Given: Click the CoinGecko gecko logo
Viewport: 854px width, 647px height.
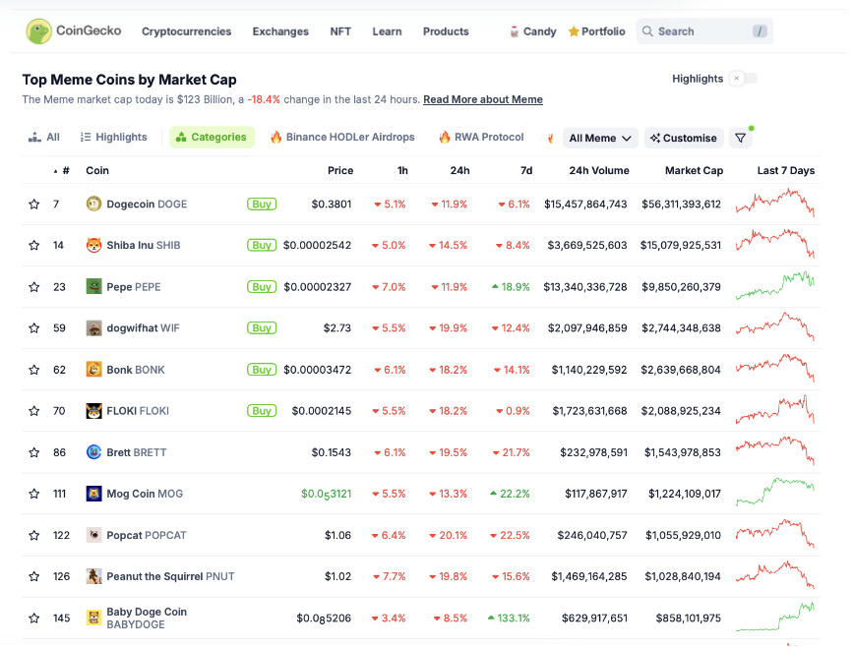Looking at the screenshot, I should 38,31.
